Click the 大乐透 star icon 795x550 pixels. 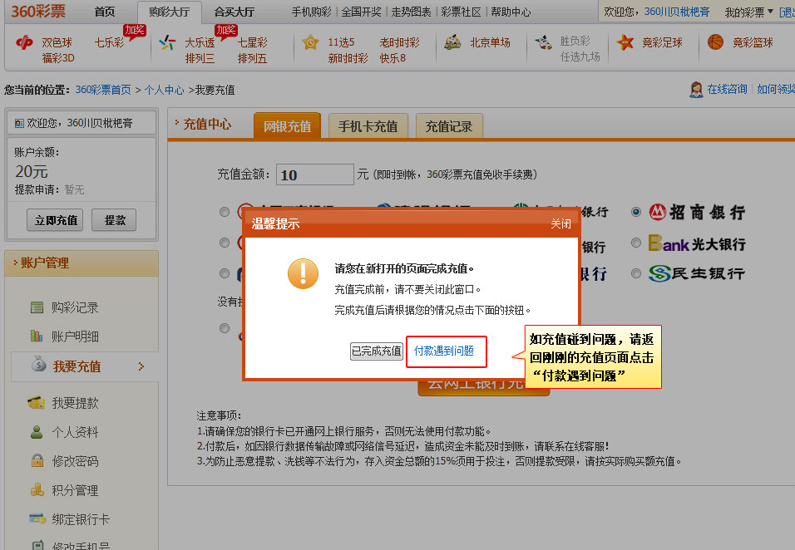click(x=167, y=42)
